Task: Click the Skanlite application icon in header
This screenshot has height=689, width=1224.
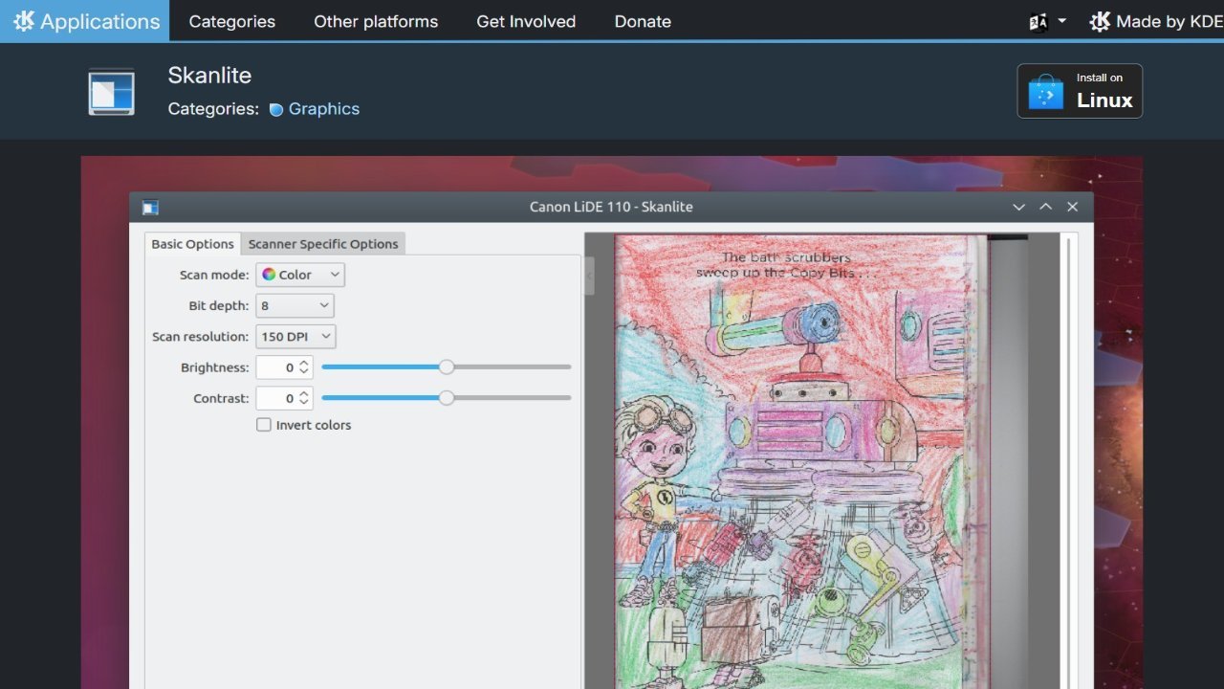Action: tap(112, 92)
